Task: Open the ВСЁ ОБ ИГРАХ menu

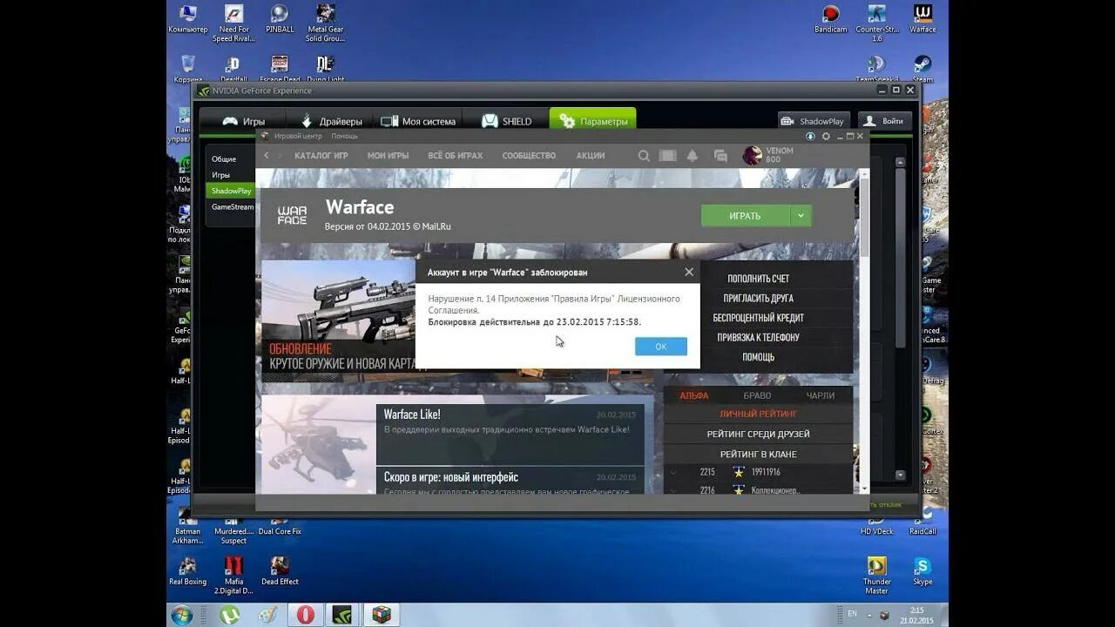Action: [x=455, y=156]
